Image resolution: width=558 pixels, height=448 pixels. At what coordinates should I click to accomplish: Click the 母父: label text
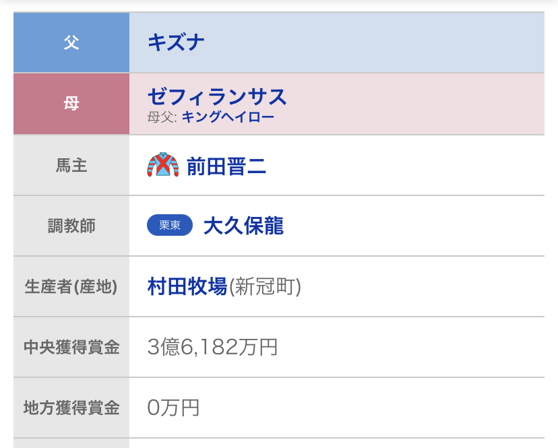(x=162, y=117)
